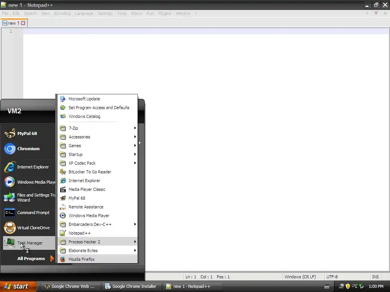Screen dimensions: 390x292
Task: Click the Startup folder entry
Action: tap(97, 154)
